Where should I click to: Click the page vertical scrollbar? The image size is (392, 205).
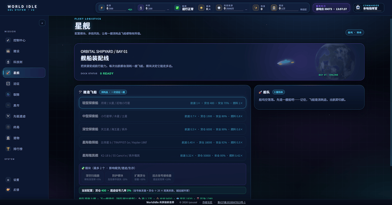coord(391,92)
